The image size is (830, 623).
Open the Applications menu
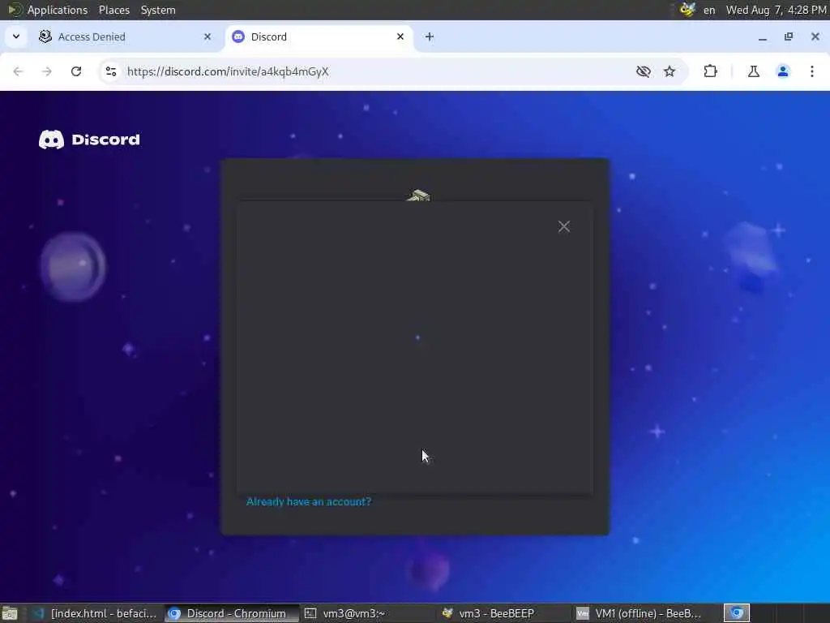58,10
